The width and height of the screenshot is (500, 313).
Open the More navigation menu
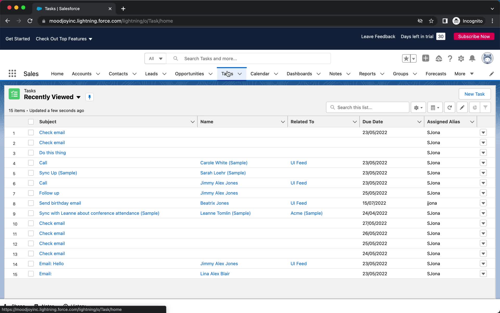click(464, 74)
